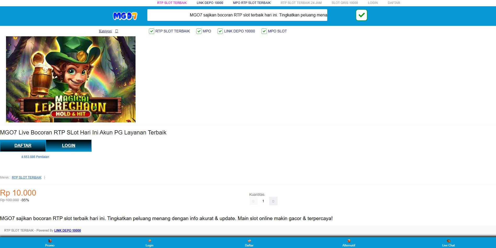Expand the Kategori dropdown
The height and width of the screenshot is (248, 496).
click(x=108, y=31)
